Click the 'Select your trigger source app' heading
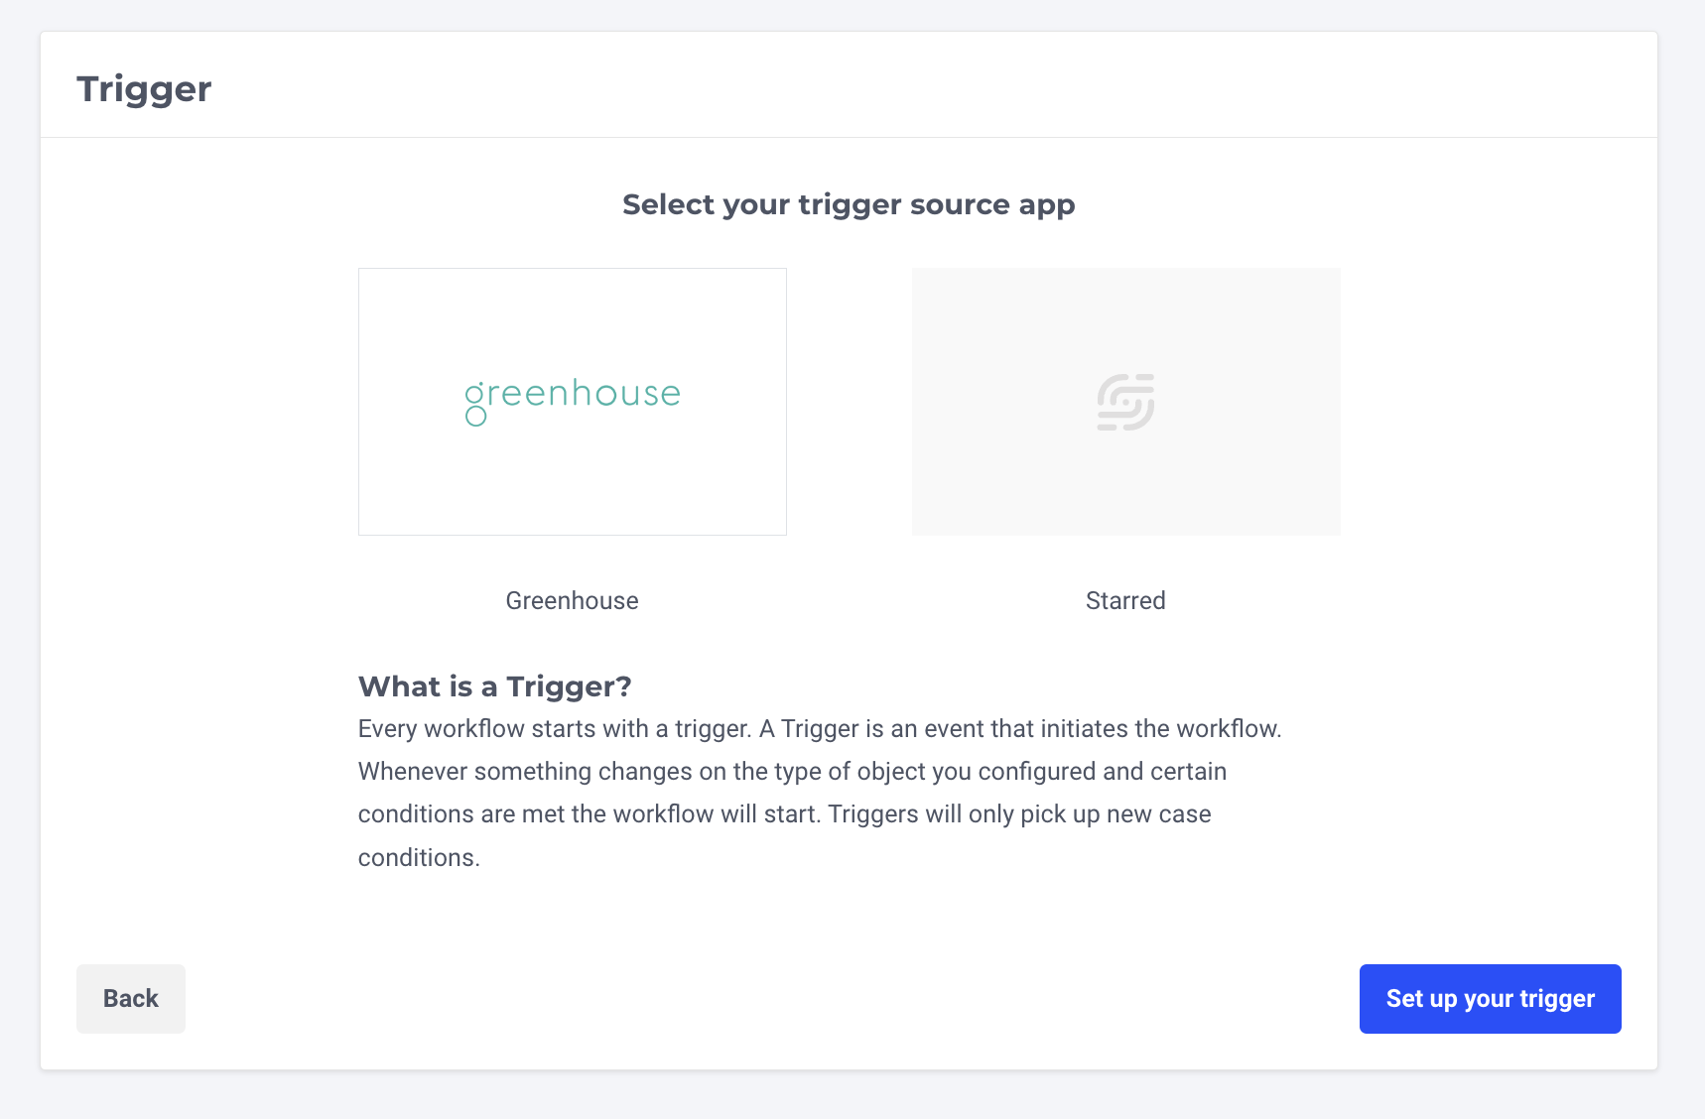1705x1119 pixels. [x=849, y=204]
